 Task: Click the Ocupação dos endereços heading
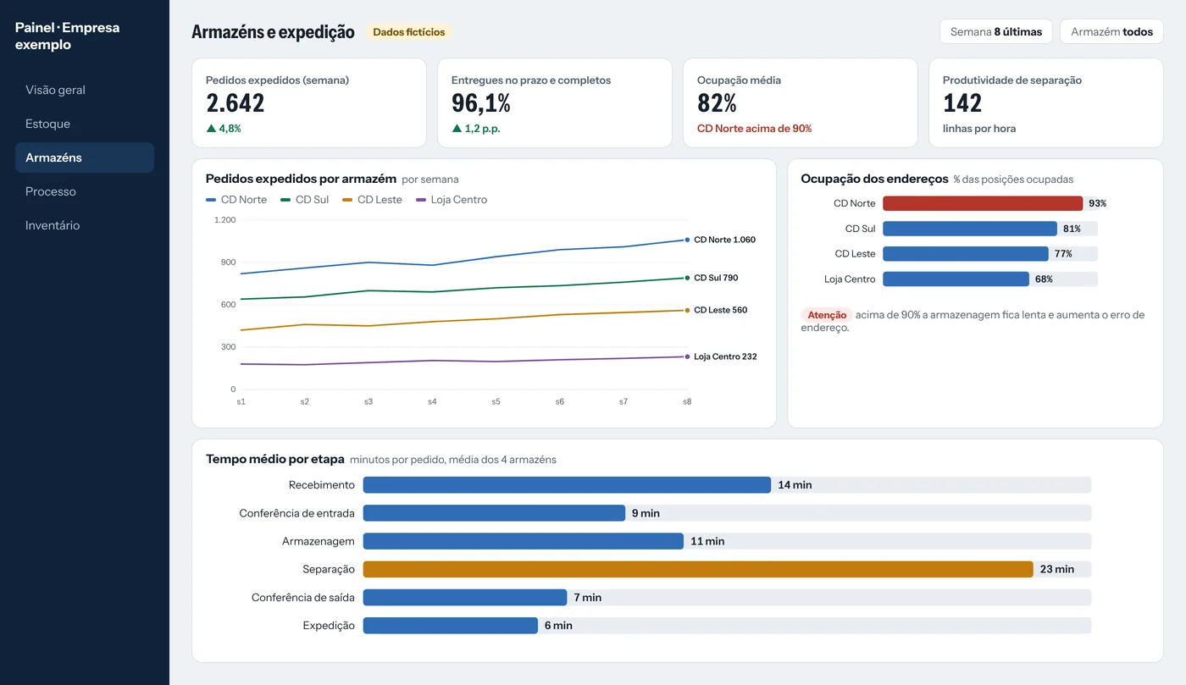point(874,179)
